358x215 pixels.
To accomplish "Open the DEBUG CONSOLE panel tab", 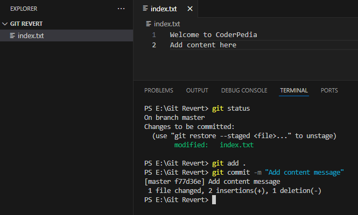I will [244, 90].
